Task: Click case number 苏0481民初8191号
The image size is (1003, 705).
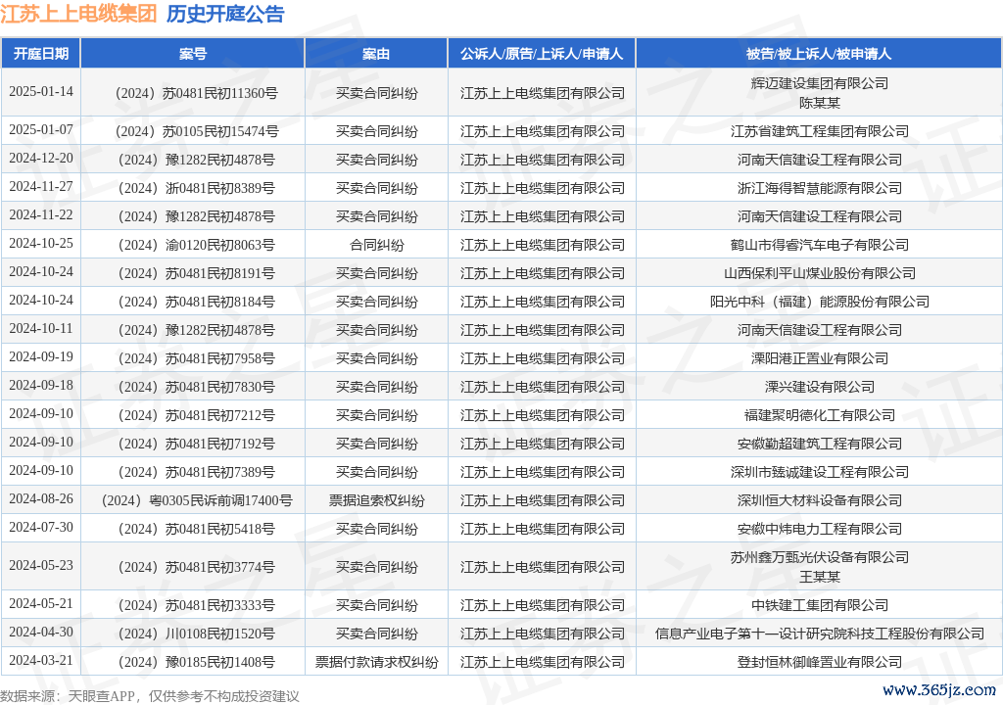Action: click(x=196, y=273)
